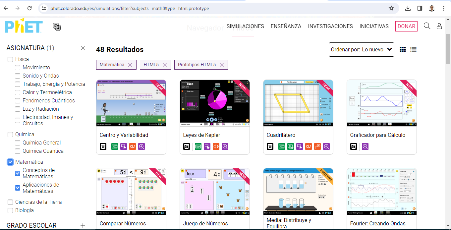Remove the HTML5 filter chip
451x230 pixels.
[x=165, y=65]
